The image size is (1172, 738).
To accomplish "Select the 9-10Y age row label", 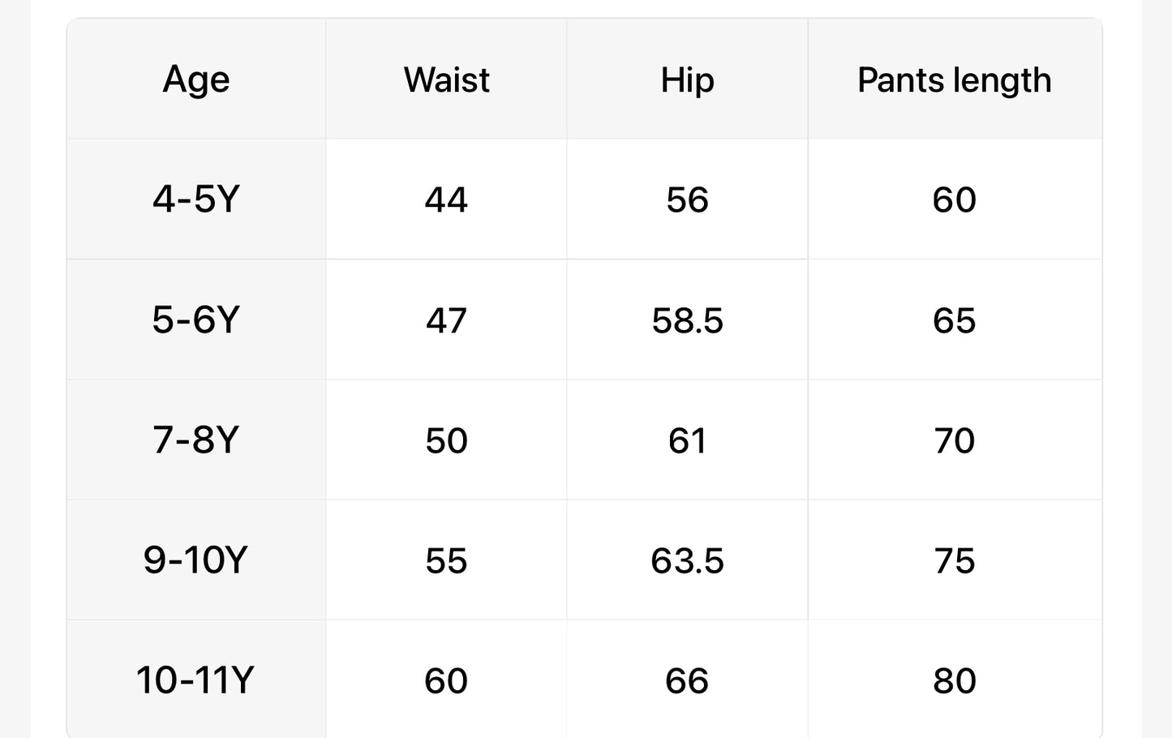I will [195, 560].
